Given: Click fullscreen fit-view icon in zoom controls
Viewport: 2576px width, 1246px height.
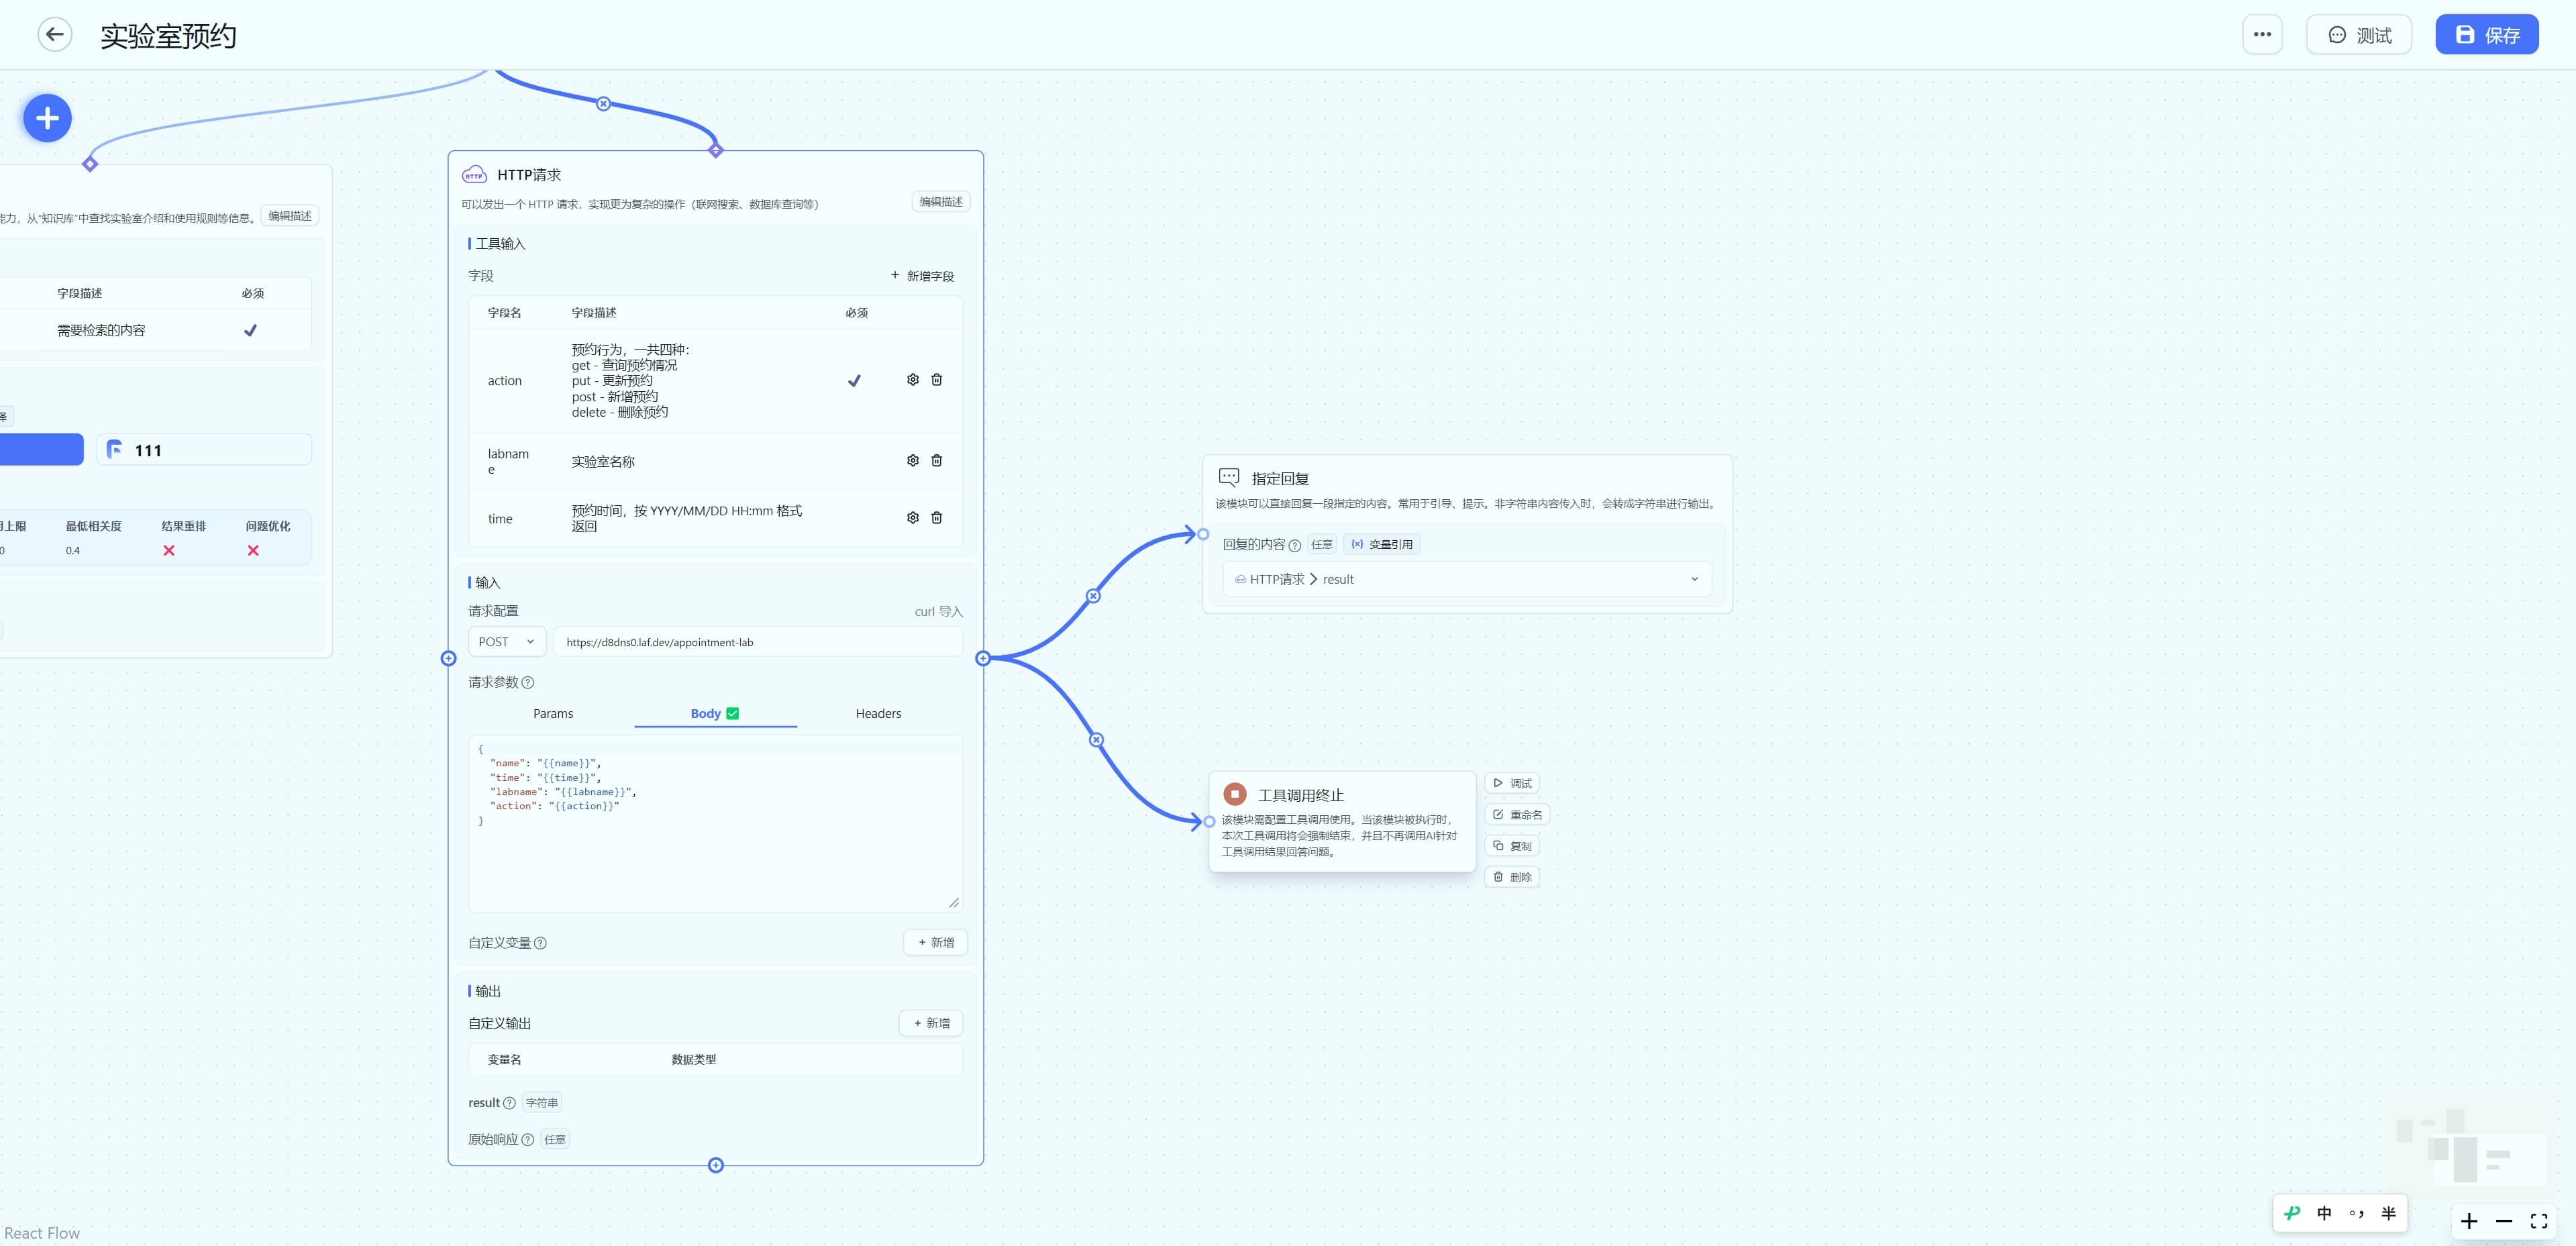Looking at the screenshot, I should [x=2538, y=1221].
